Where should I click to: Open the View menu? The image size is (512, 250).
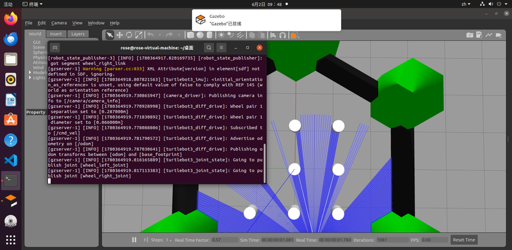click(x=77, y=23)
